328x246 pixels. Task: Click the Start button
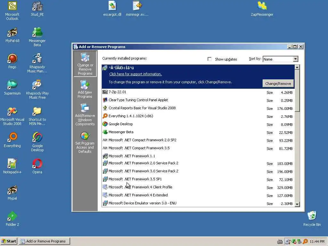pyautogui.click(x=9, y=241)
